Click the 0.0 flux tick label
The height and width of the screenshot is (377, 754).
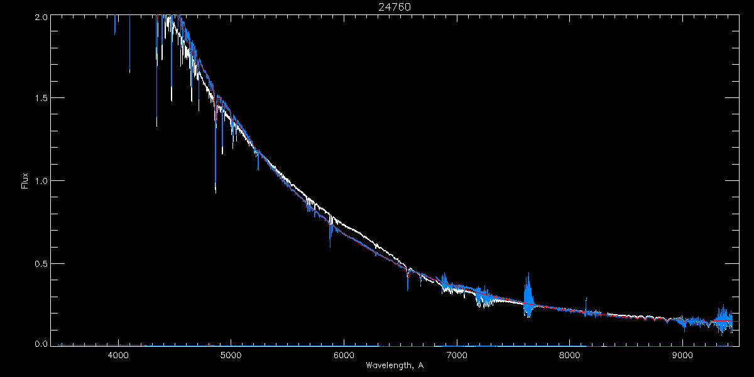point(40,344)
